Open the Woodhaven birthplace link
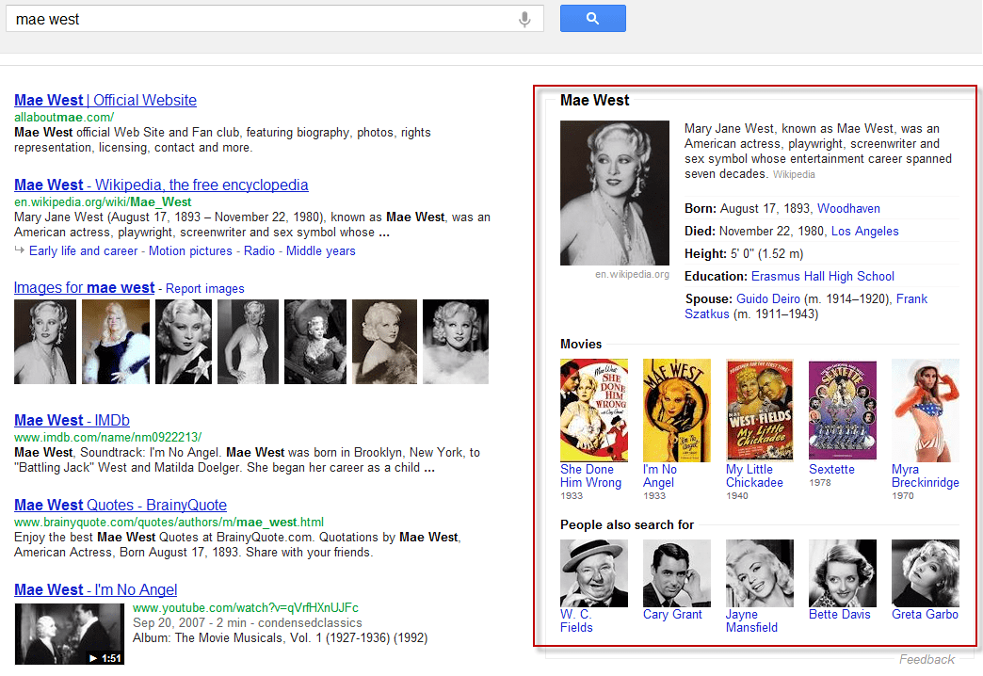This screenshot has width=983, height=676. tap(848, 208)
